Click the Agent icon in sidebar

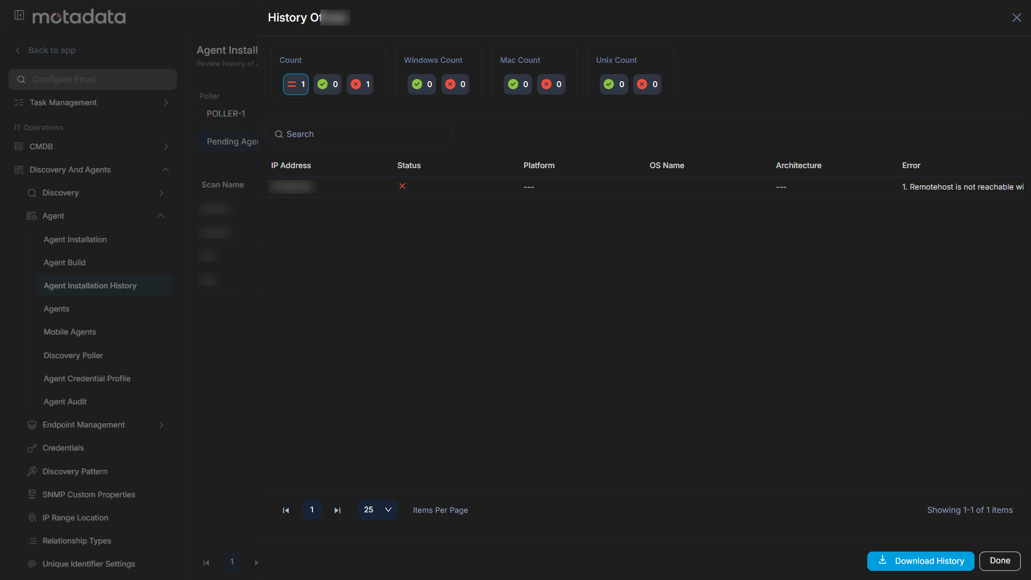click(x=32, y=216)
